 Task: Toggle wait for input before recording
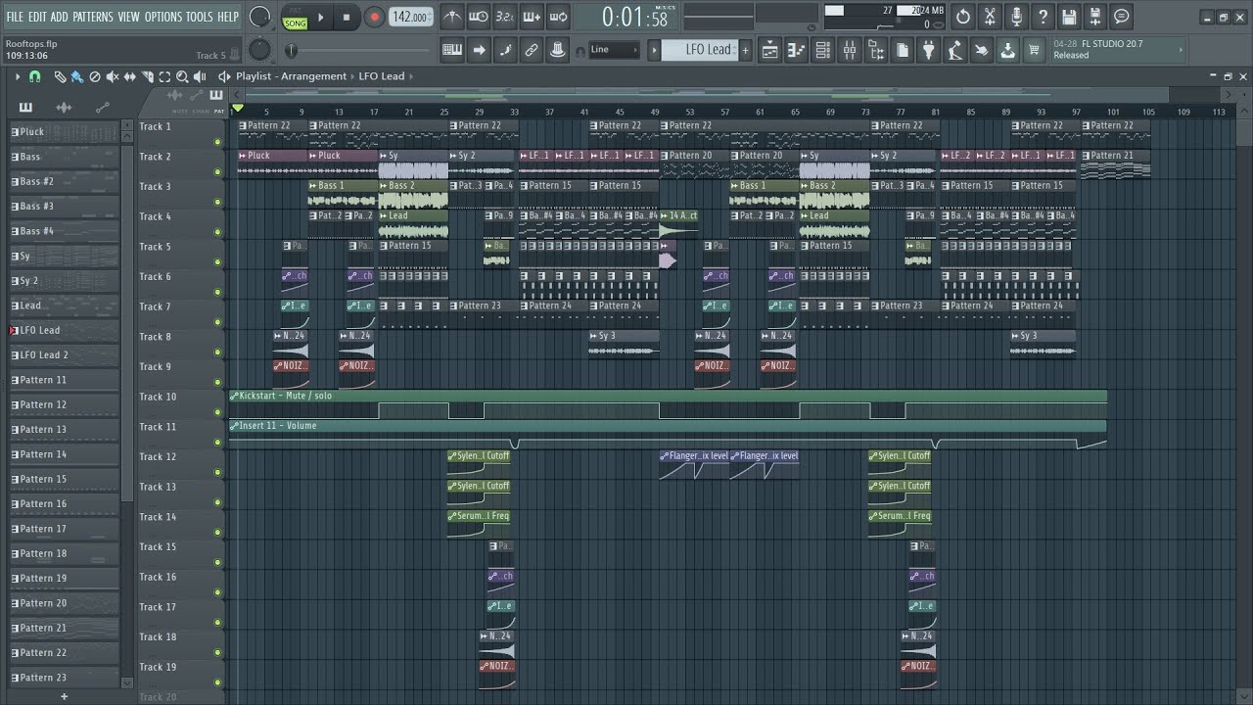pos(479,17)
